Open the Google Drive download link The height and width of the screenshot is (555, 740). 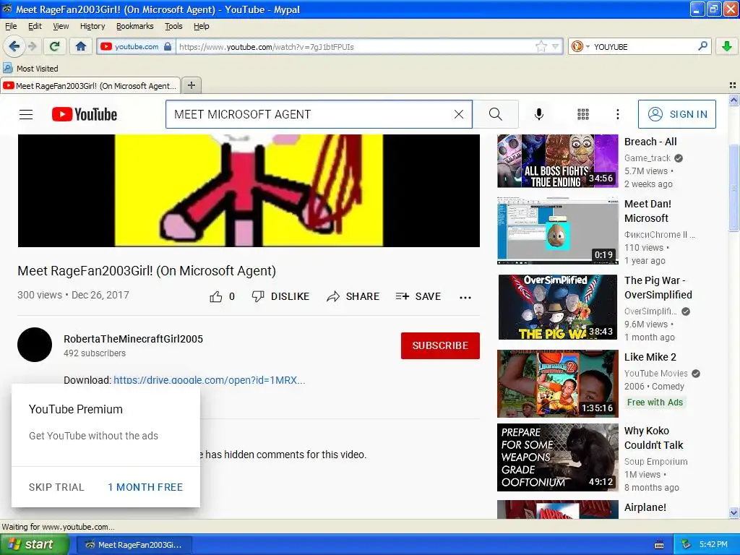(x=210, y=380)
